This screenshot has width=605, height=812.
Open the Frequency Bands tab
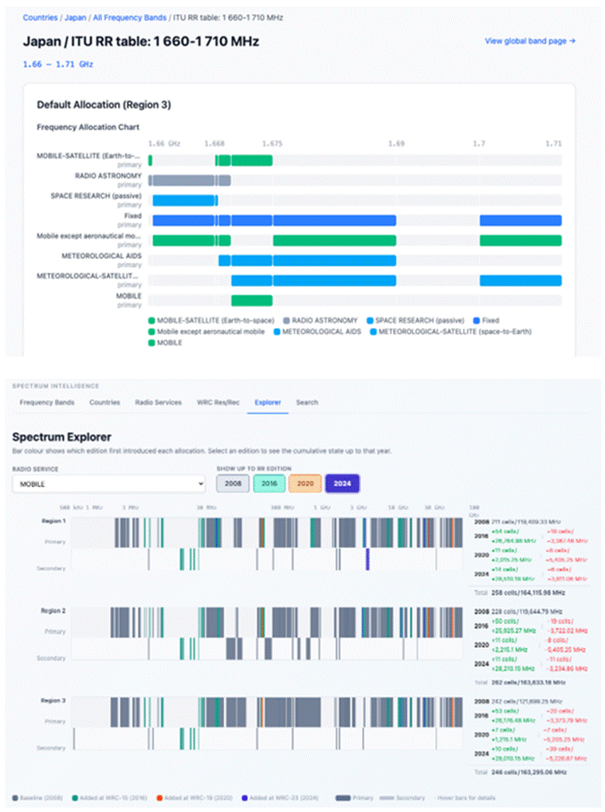(47, 402)
